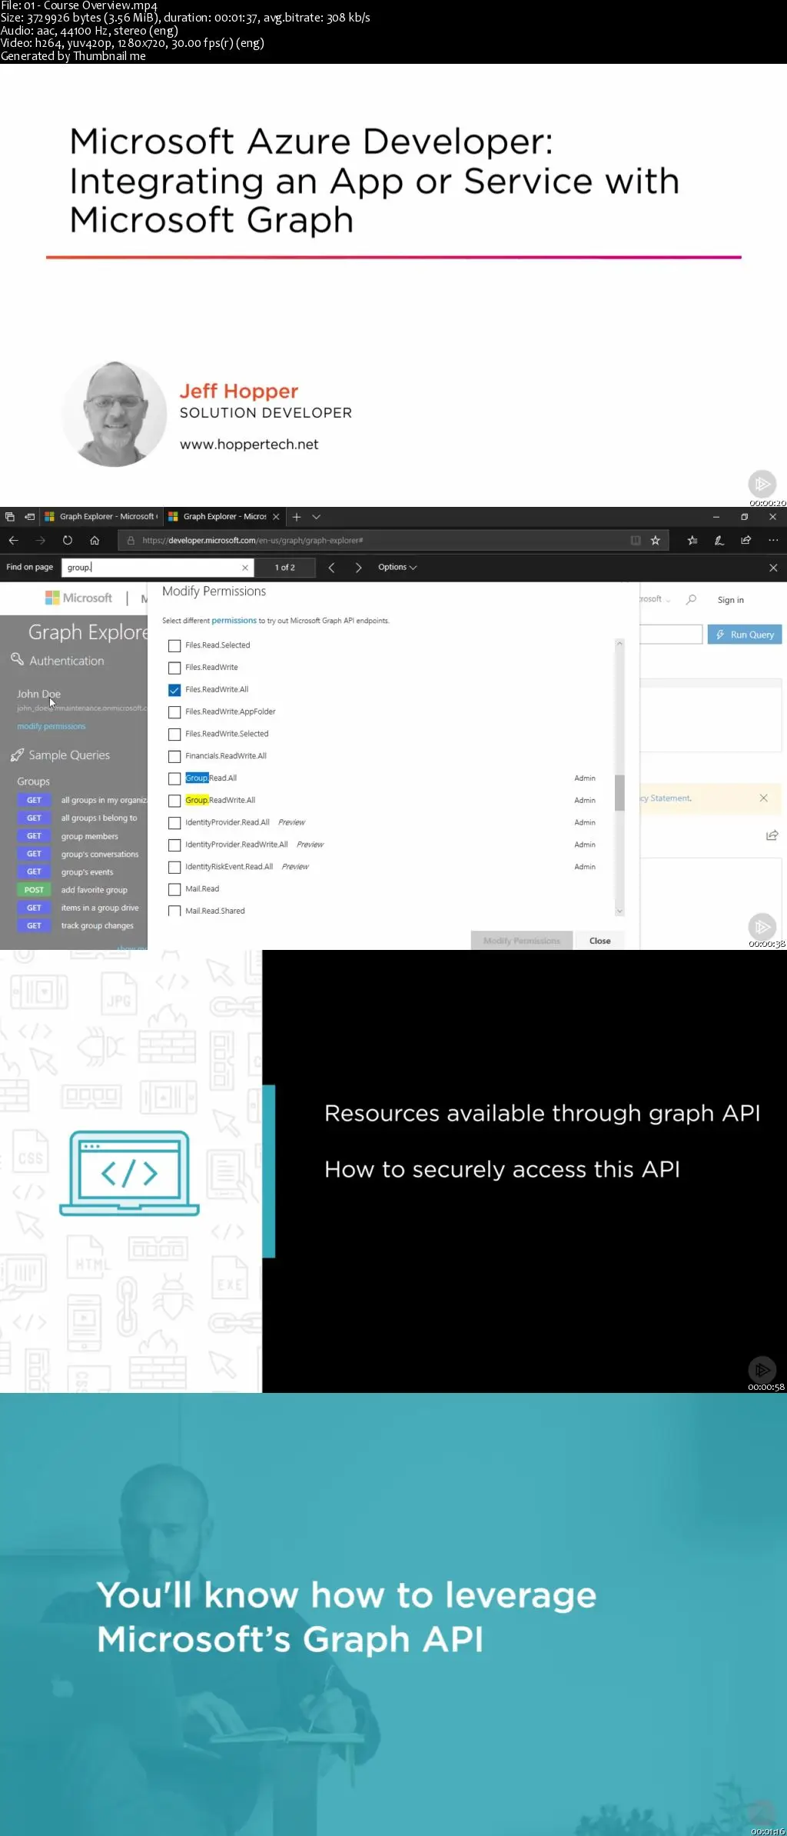Go back using the browser back arrow

pyautogui.click(x=14, y=540)
